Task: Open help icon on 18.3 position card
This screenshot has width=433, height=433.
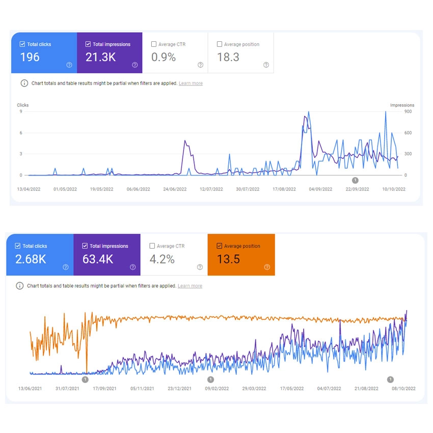Action: [266, 65]
